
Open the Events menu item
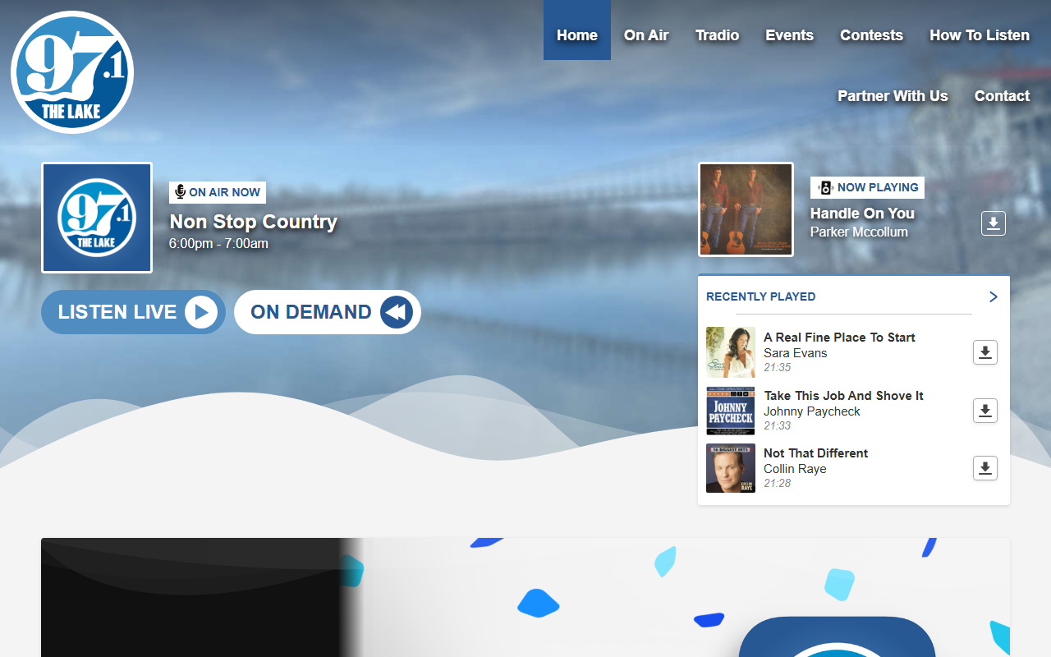790,35
